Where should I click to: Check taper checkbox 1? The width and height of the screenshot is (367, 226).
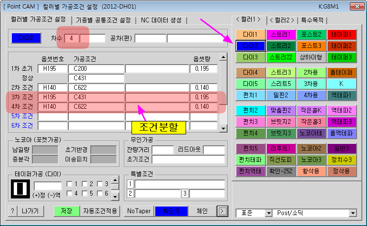click(69, 184)
